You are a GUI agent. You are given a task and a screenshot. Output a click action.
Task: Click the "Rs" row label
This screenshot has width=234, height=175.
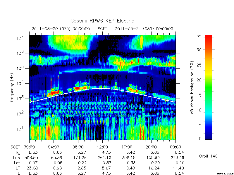point(18,153)
